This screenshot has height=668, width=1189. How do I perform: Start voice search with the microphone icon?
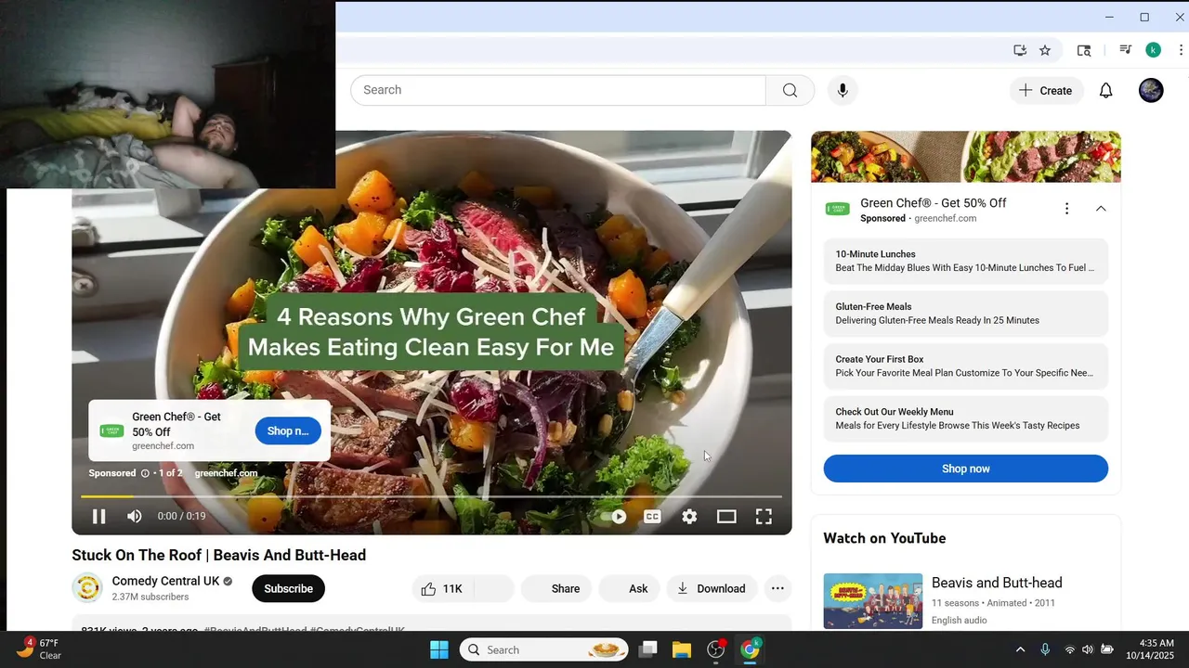click(x=843, y=90)
